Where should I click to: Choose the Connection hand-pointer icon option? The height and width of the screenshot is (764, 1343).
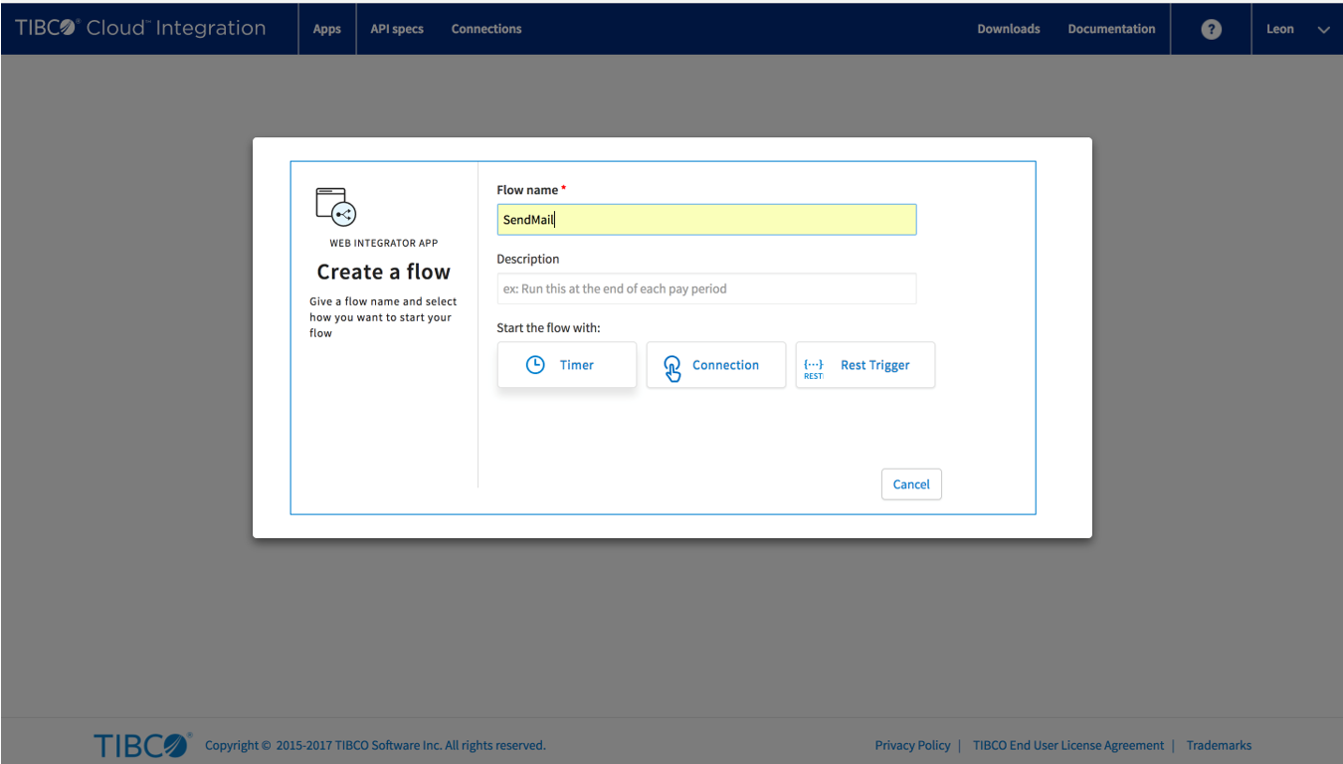(672, 367)
